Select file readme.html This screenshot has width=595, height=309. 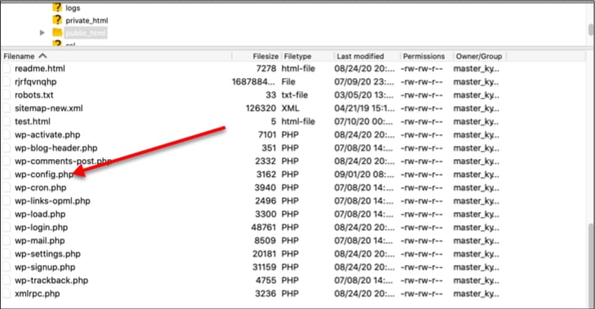(40, 68)
